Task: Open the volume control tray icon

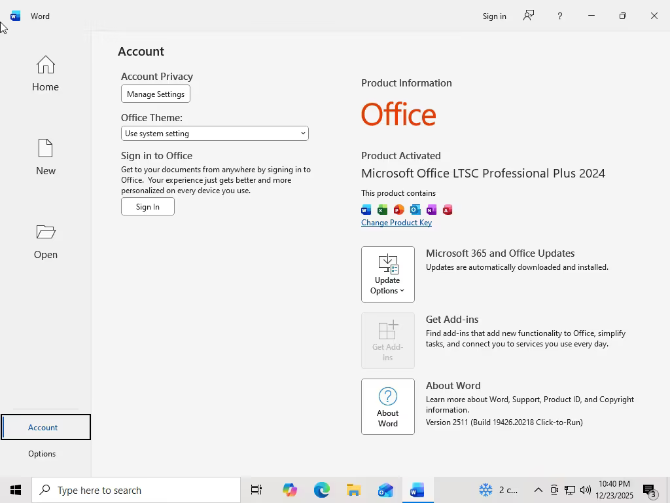Action: 586,490
